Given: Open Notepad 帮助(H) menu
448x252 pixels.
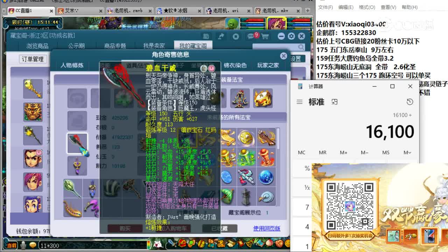Looking at the screenshot, I should [409, 7].
